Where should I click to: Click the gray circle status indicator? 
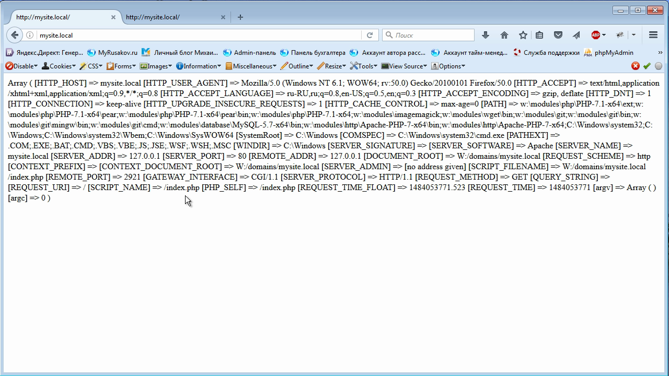click(658, 66)
